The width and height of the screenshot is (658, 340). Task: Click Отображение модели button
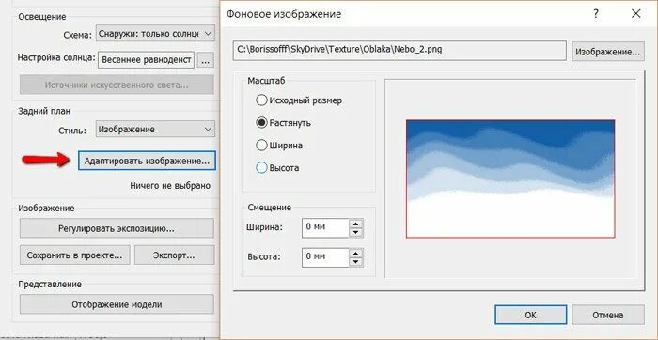pyautogui.click(x=117, y=304)
